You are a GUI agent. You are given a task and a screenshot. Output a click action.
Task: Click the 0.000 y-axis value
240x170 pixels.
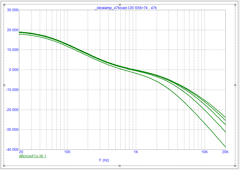click(x=14, y=70)
